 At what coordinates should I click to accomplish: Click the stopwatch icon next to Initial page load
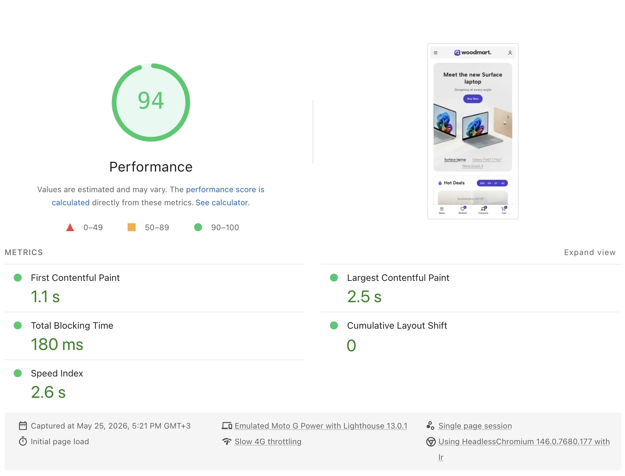coord(23,441)
